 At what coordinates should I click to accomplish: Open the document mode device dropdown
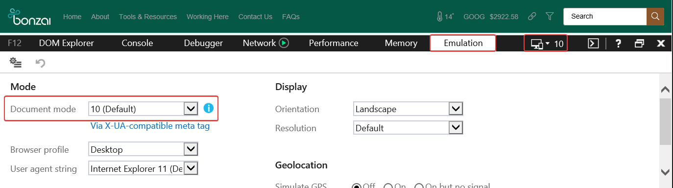[x=546, y=44]
